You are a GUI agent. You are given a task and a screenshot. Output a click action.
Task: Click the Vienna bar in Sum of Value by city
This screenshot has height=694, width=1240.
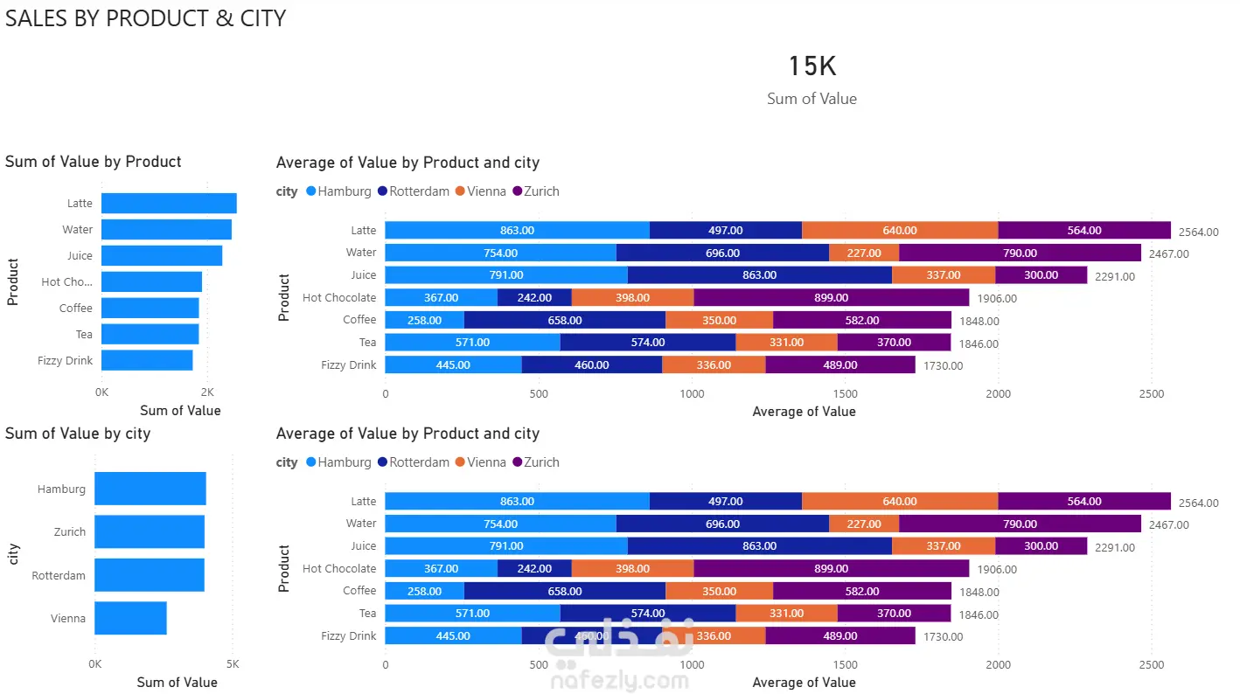tap(130, 618)
